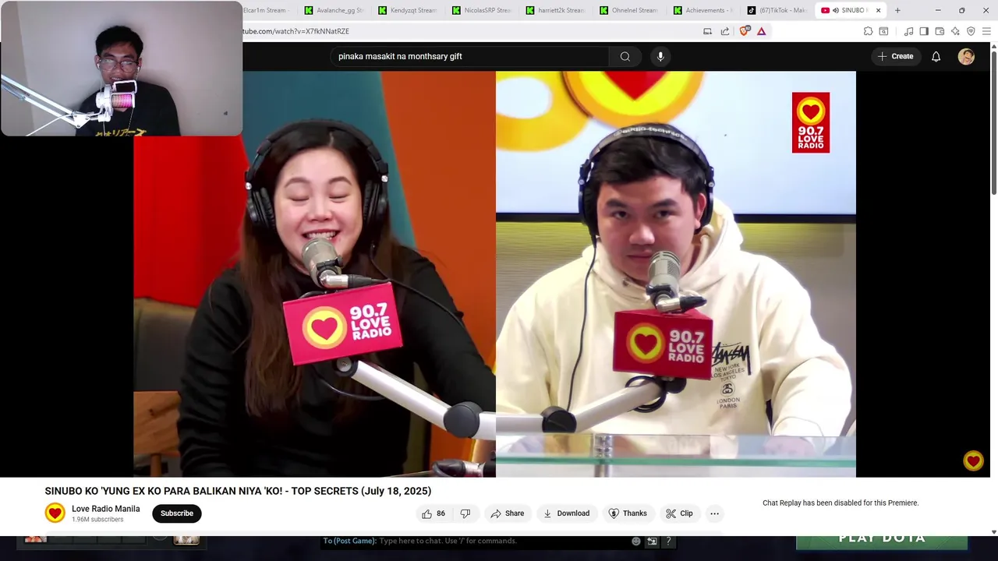Image resolution: width=998 pixels, height=561 pixels.
Task: Click the scrollbar down arrow
Action: (993, 532)
